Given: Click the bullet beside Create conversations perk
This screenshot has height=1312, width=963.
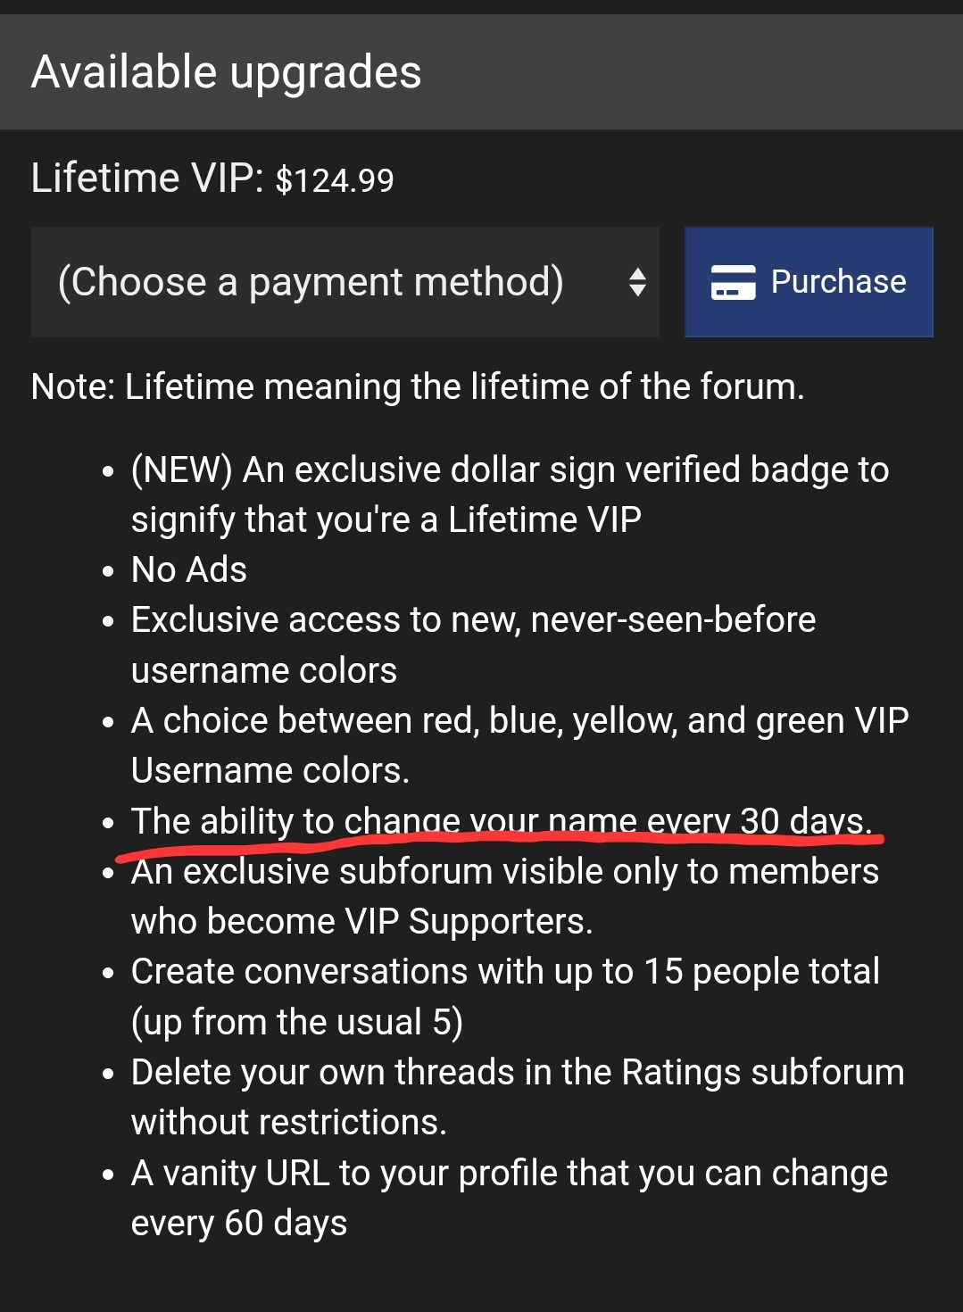Looking at the screenshot, I should click(109, 973).
